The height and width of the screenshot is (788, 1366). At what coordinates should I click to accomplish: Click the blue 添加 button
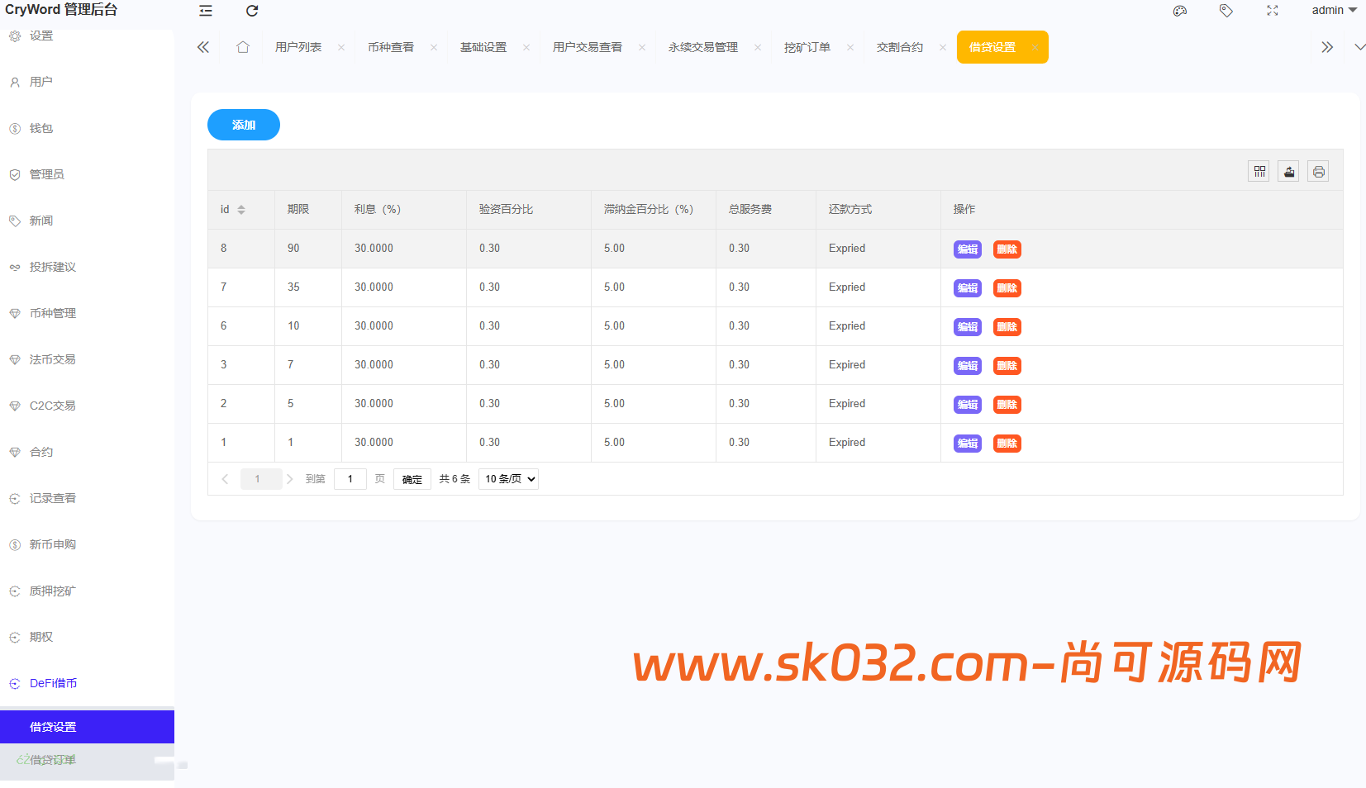(244, 125)
